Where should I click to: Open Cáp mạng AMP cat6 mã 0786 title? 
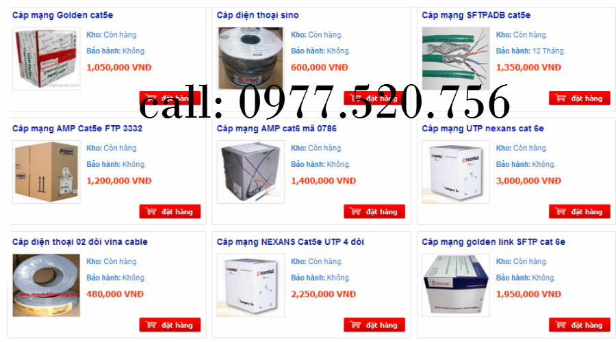[277, 129]
